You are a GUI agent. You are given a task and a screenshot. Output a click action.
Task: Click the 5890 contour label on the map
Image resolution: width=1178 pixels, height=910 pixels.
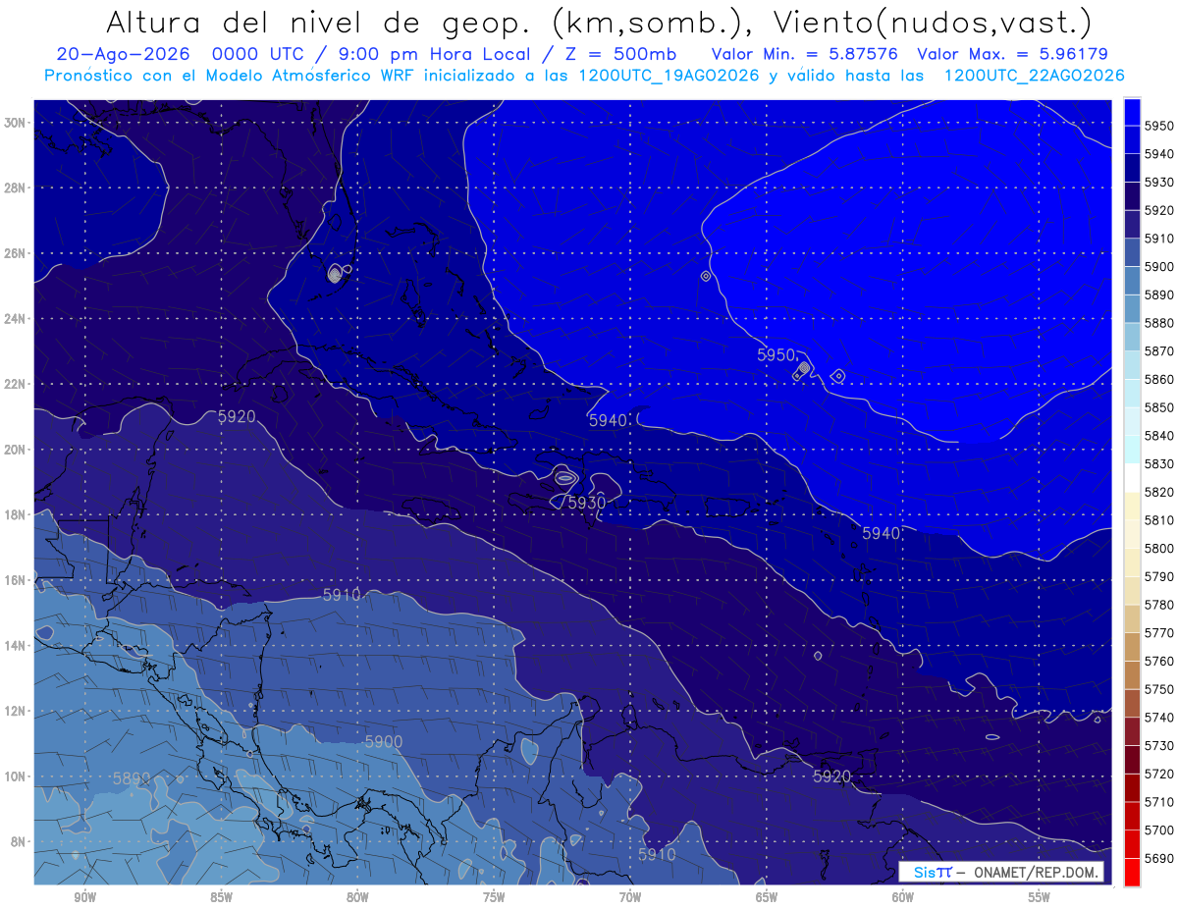(x=132, y=778)
